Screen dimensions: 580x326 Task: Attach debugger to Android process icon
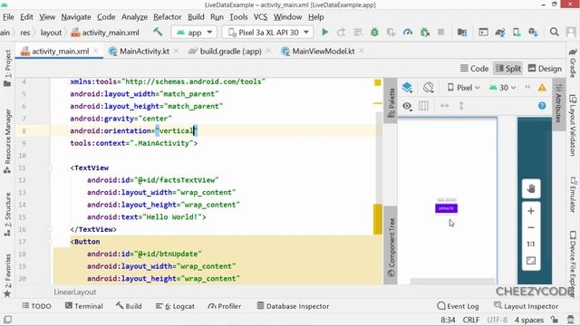[425, 33]
